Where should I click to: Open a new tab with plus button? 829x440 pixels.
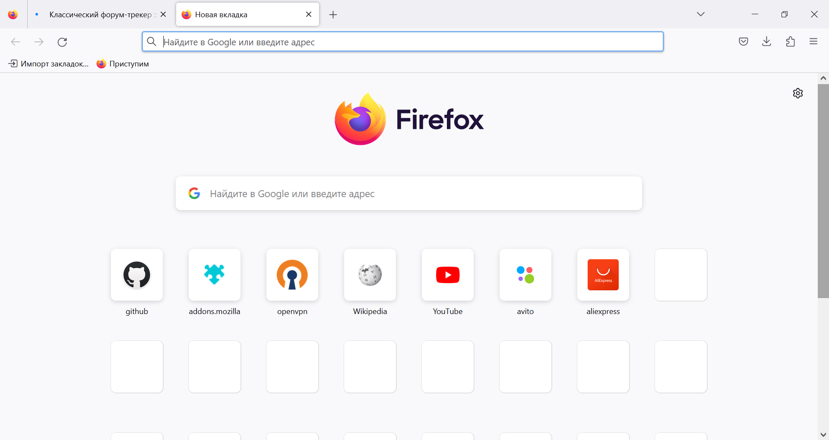point(333,15)
